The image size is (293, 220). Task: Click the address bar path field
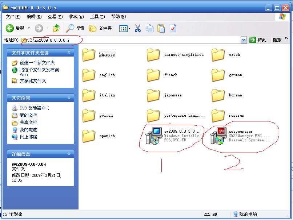pos(131,40)
